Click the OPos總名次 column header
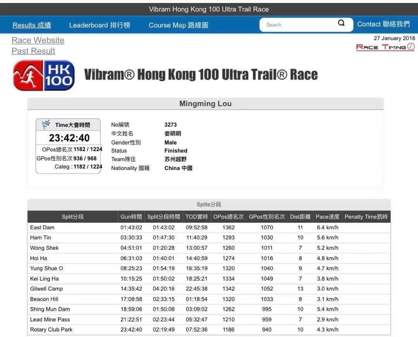The image size is (418, 337). [228, 217]
